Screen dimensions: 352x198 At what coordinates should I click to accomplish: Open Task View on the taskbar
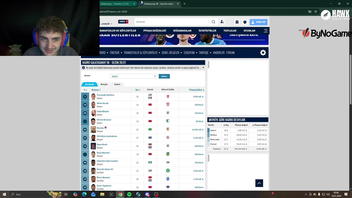(x=66, y=194)
